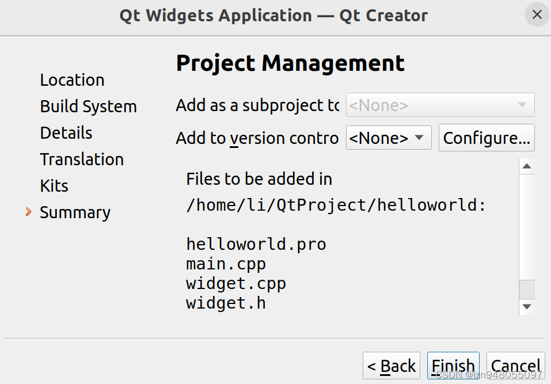Screen dimensions: 551x384
Task: Click the scroll down arrow in file list
Action: pos(526,307)
